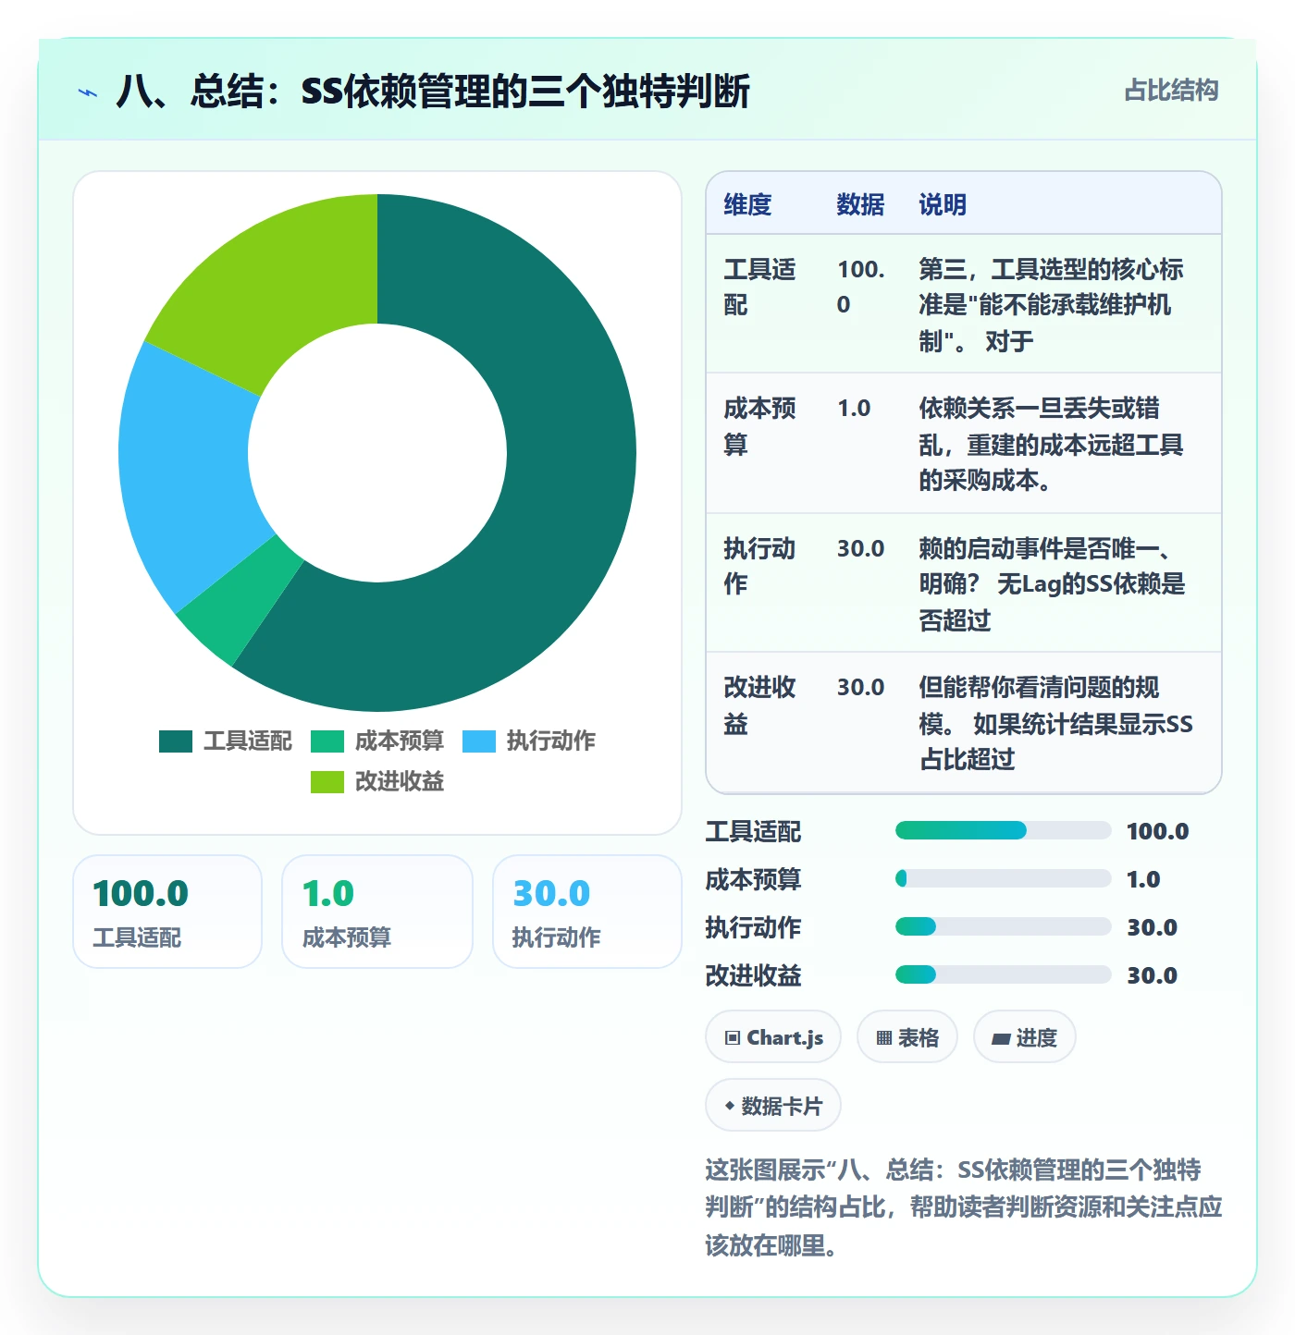Viewport: 1295px width, 1335px height.
Task: Click the small green 成本预算 donut segment
Action: tap(242, 601)
